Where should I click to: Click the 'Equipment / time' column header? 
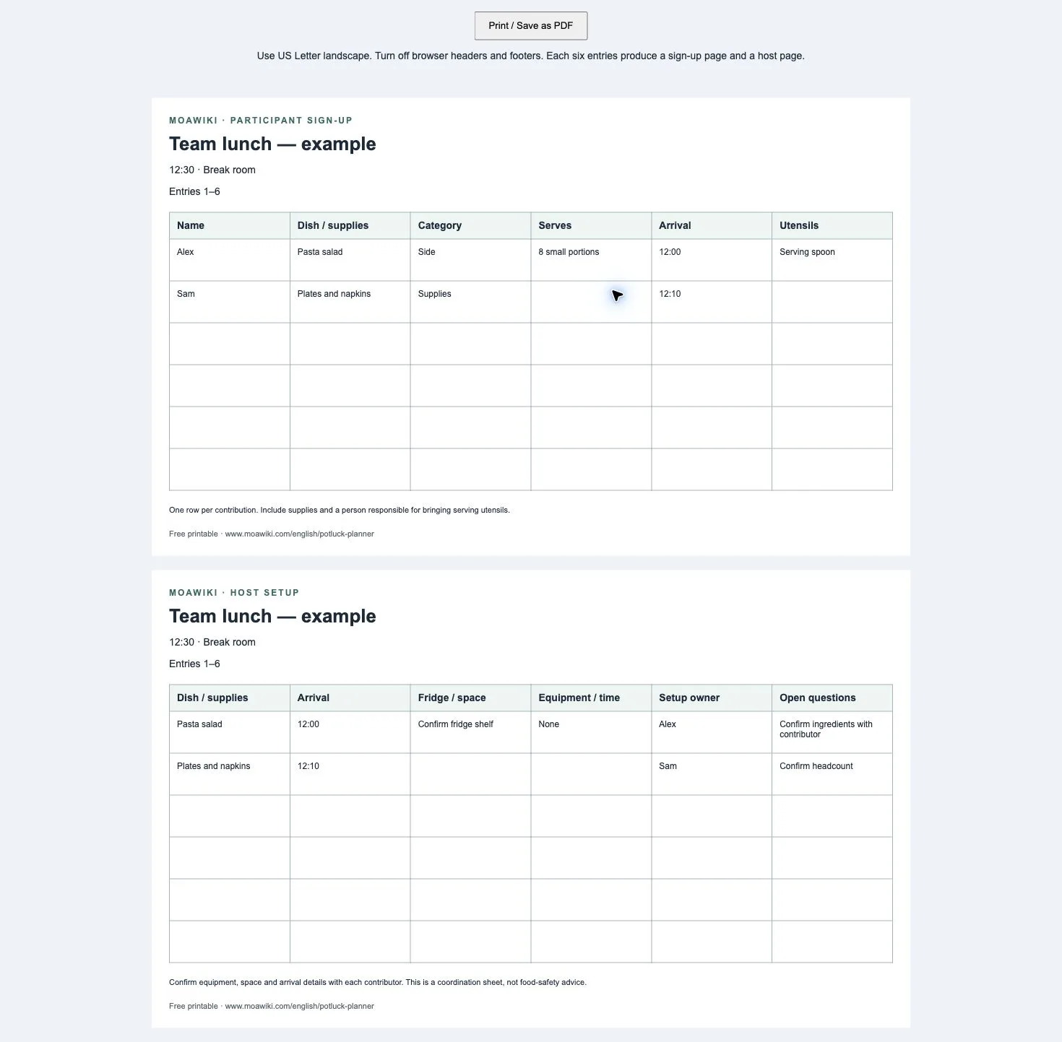tap(591, 698)
